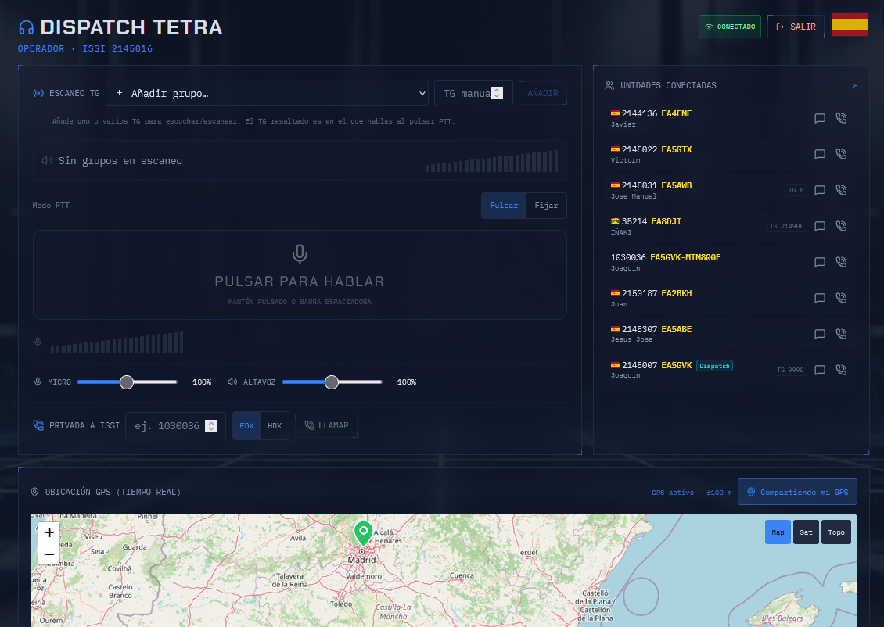Image resolution: width=884 pixels, height=627 pixels.
Task: Call unit EA5GTX Victorm
Action: 841,154
